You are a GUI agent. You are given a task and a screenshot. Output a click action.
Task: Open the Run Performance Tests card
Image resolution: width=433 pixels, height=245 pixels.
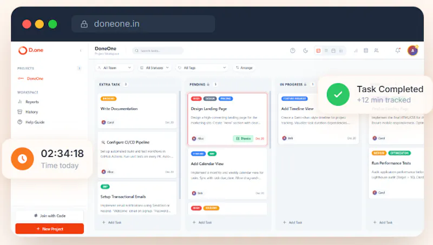[396, 173]
